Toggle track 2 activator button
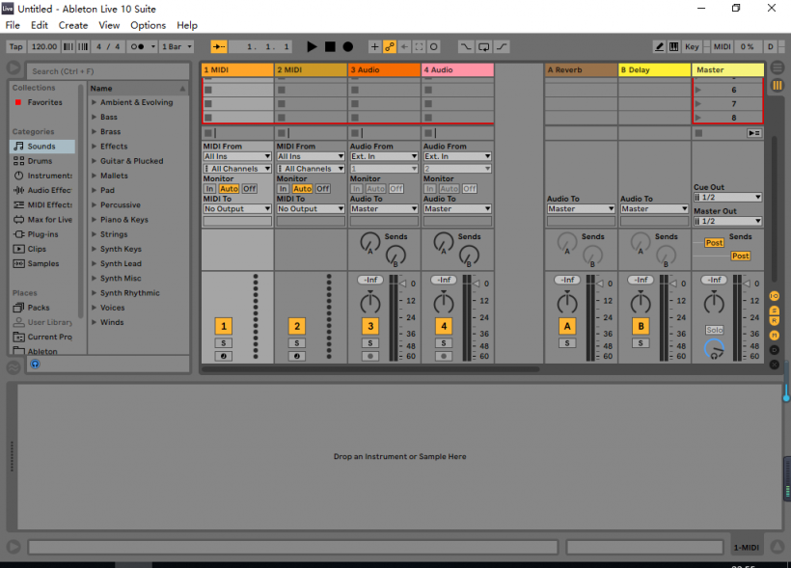Viewport: 791px width, 568px height. tap(297, 326)
